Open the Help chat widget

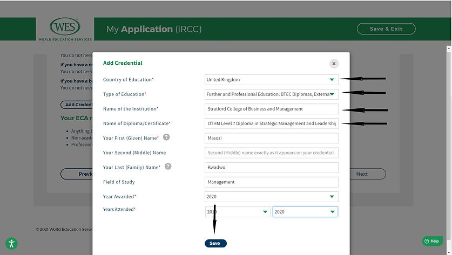click(x=432, y=241)
